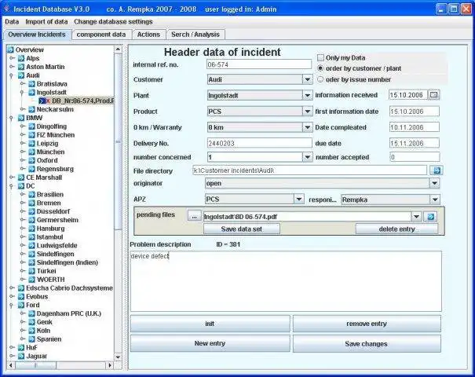Screen dimensions: 475x377
Task: Click the Bratislava plant icon
Action: [32, 83]
